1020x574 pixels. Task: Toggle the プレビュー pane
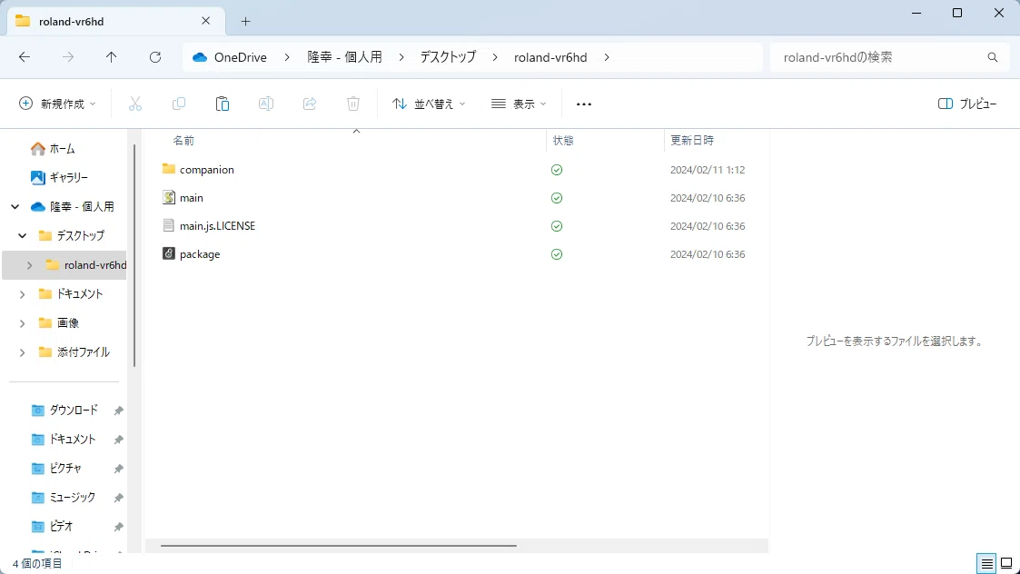pyautogui.click(x=967, y=104)
